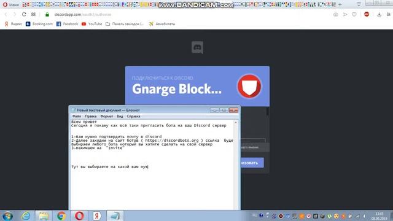Launch Internet Explorer from the taskbar
This screenshot has width=393, height=221.
pos(26,216)
